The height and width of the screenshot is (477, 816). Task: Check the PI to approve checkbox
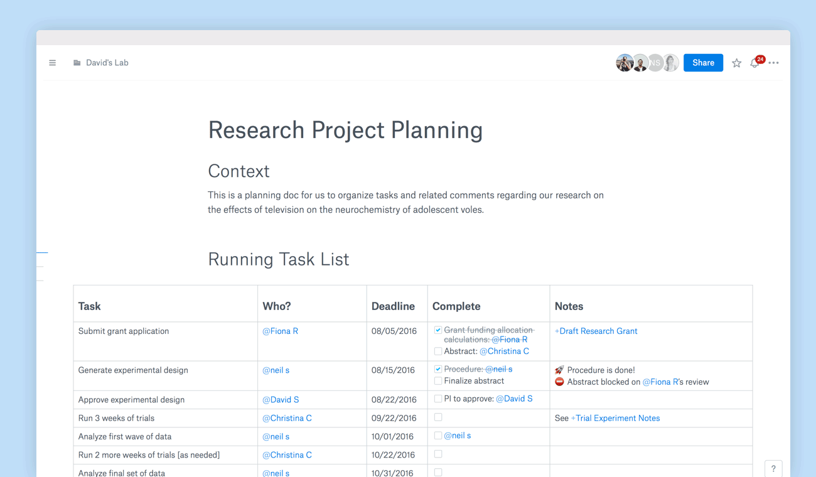point(438,399)
